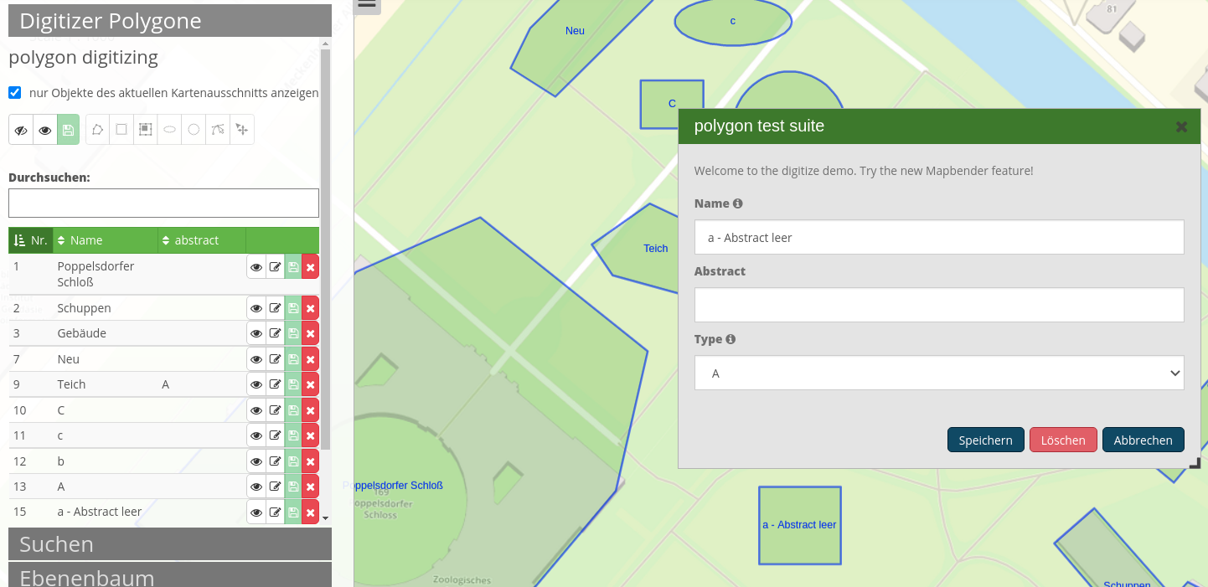Click the info icon next to Name
This screenshot has width=1208, height=587.
pyautogui.click(x=738, y=203)
